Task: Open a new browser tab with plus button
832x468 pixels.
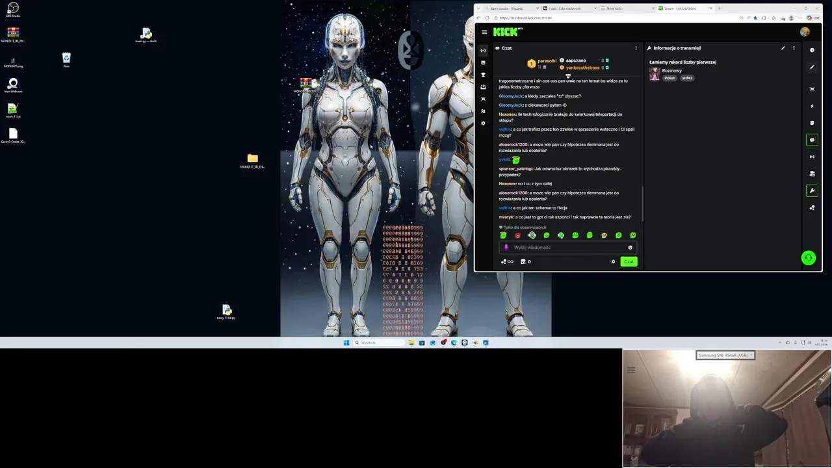Action: [x=720, y=8]
